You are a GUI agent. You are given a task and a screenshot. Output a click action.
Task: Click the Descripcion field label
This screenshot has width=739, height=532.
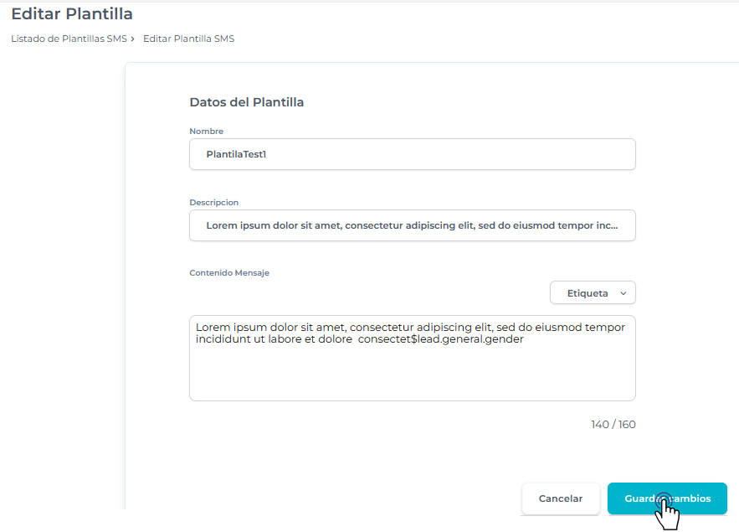213,203
